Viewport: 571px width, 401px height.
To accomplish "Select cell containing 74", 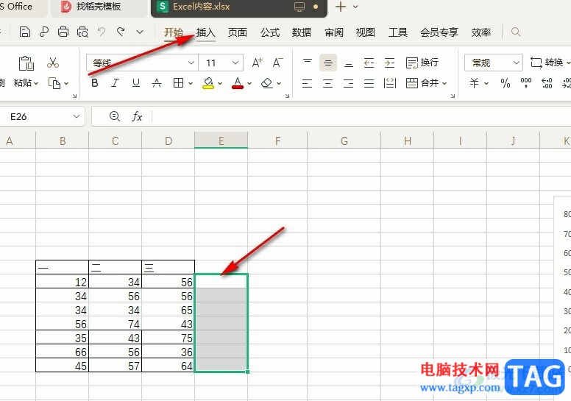I will pos(115,324).
